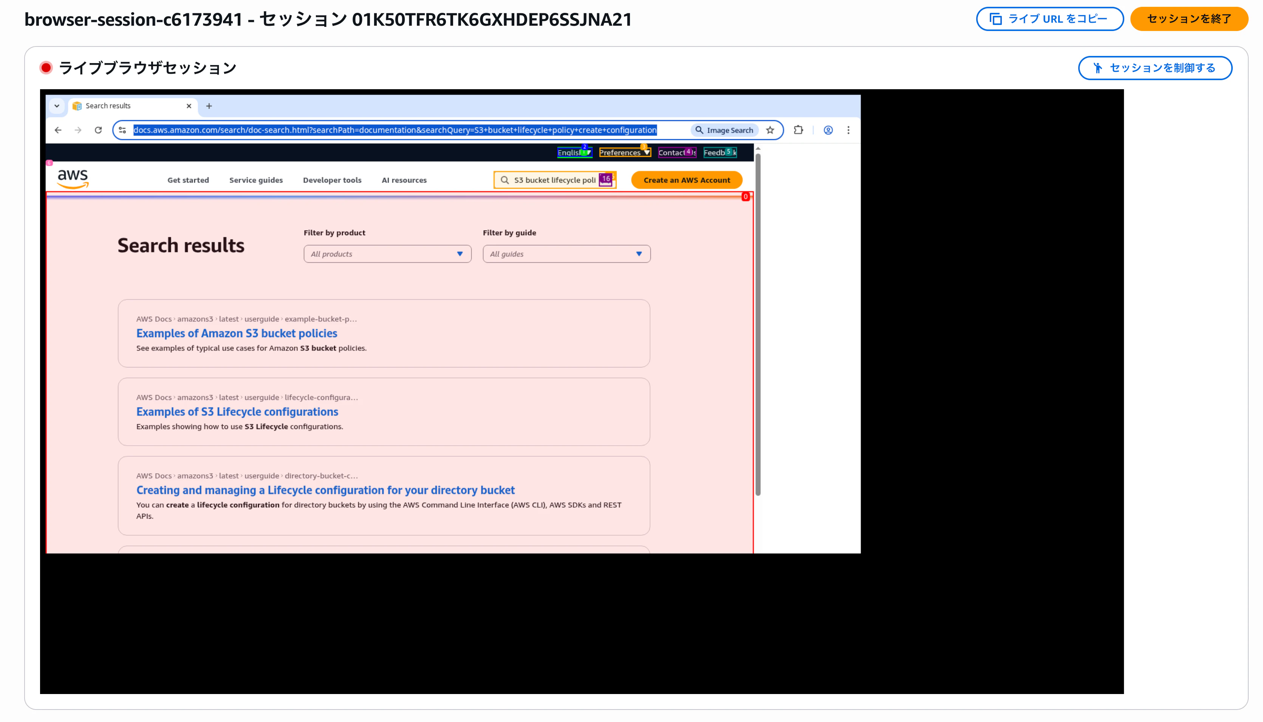Reload the page with refresh icon

(x=98, y=130)
